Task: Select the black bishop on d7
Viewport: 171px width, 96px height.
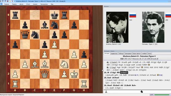Action: tap(45, 25)
